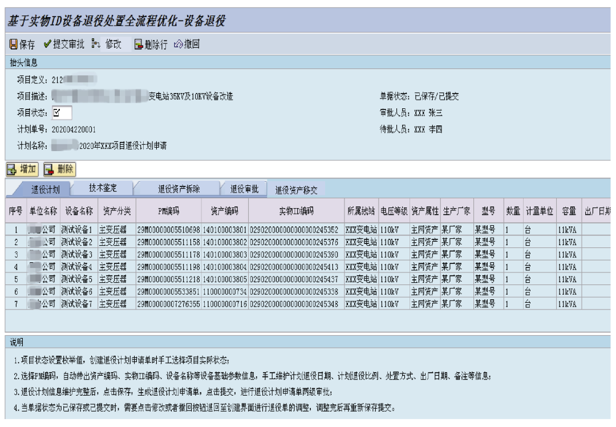Click the 实物ID编码 column header
Screen dimensions: 616x427
point(296,211)
